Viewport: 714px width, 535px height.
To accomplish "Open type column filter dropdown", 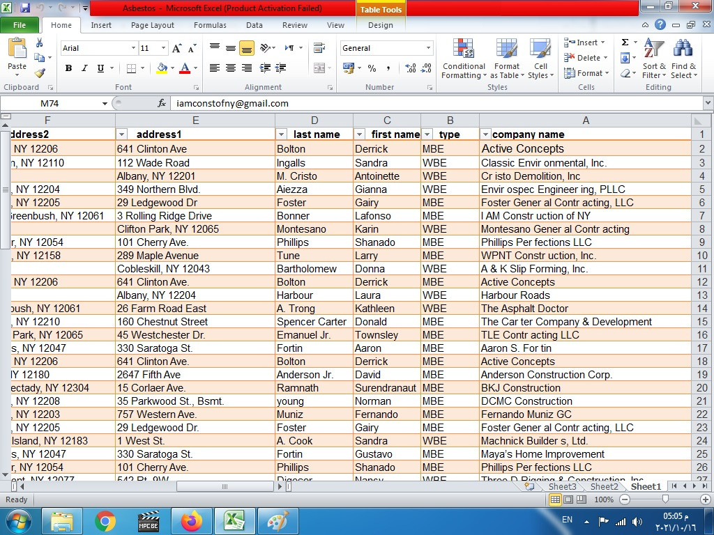I will pyautogui.click(x=427, y=134).
